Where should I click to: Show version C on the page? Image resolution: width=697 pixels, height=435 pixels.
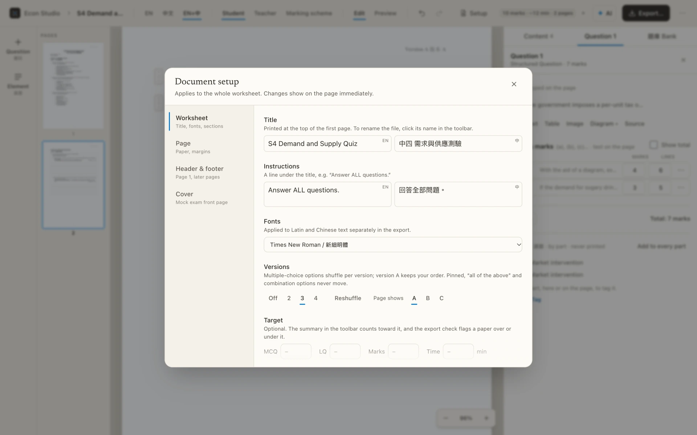point(441,298)
